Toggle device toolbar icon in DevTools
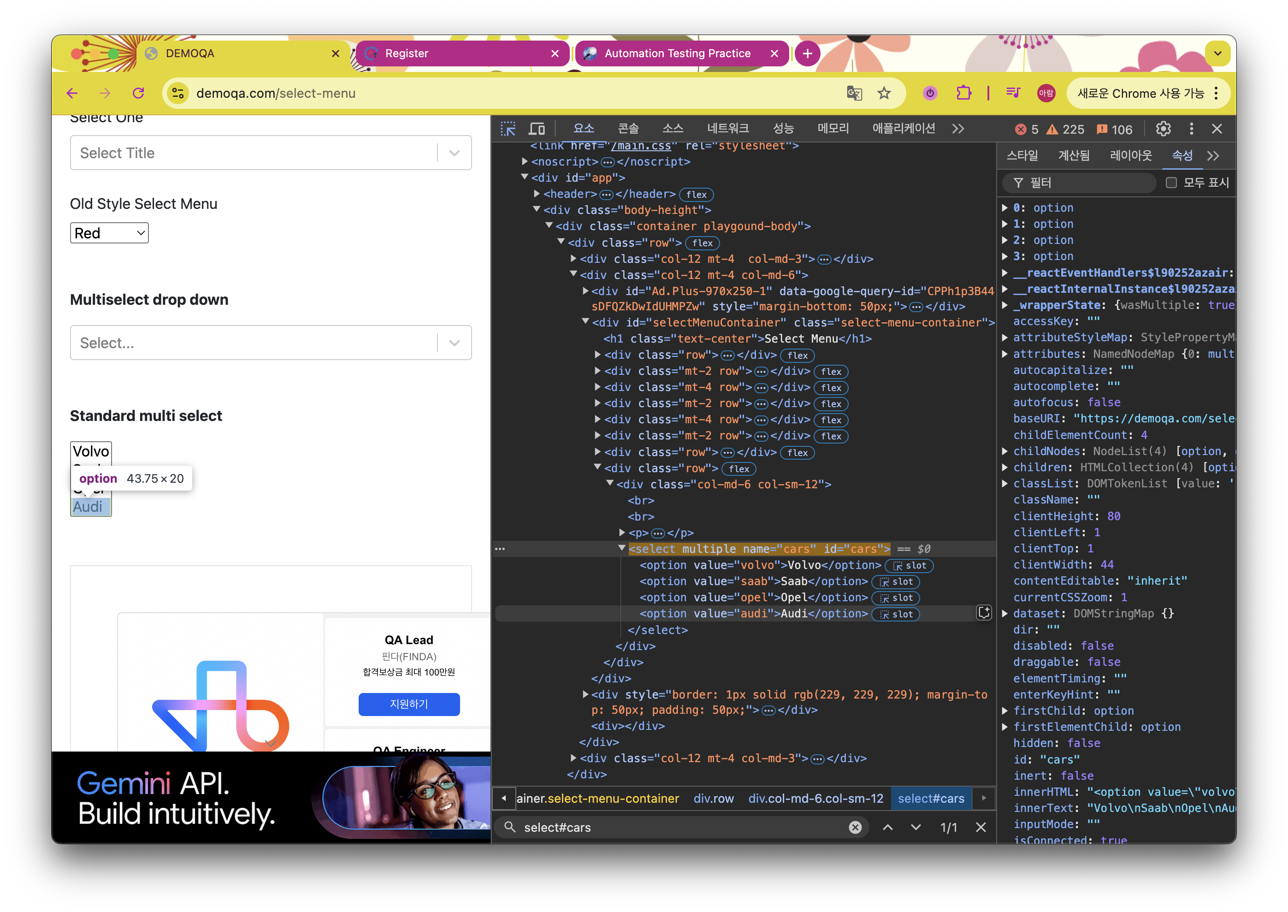 pyautogui.click(x=537, y=129)
